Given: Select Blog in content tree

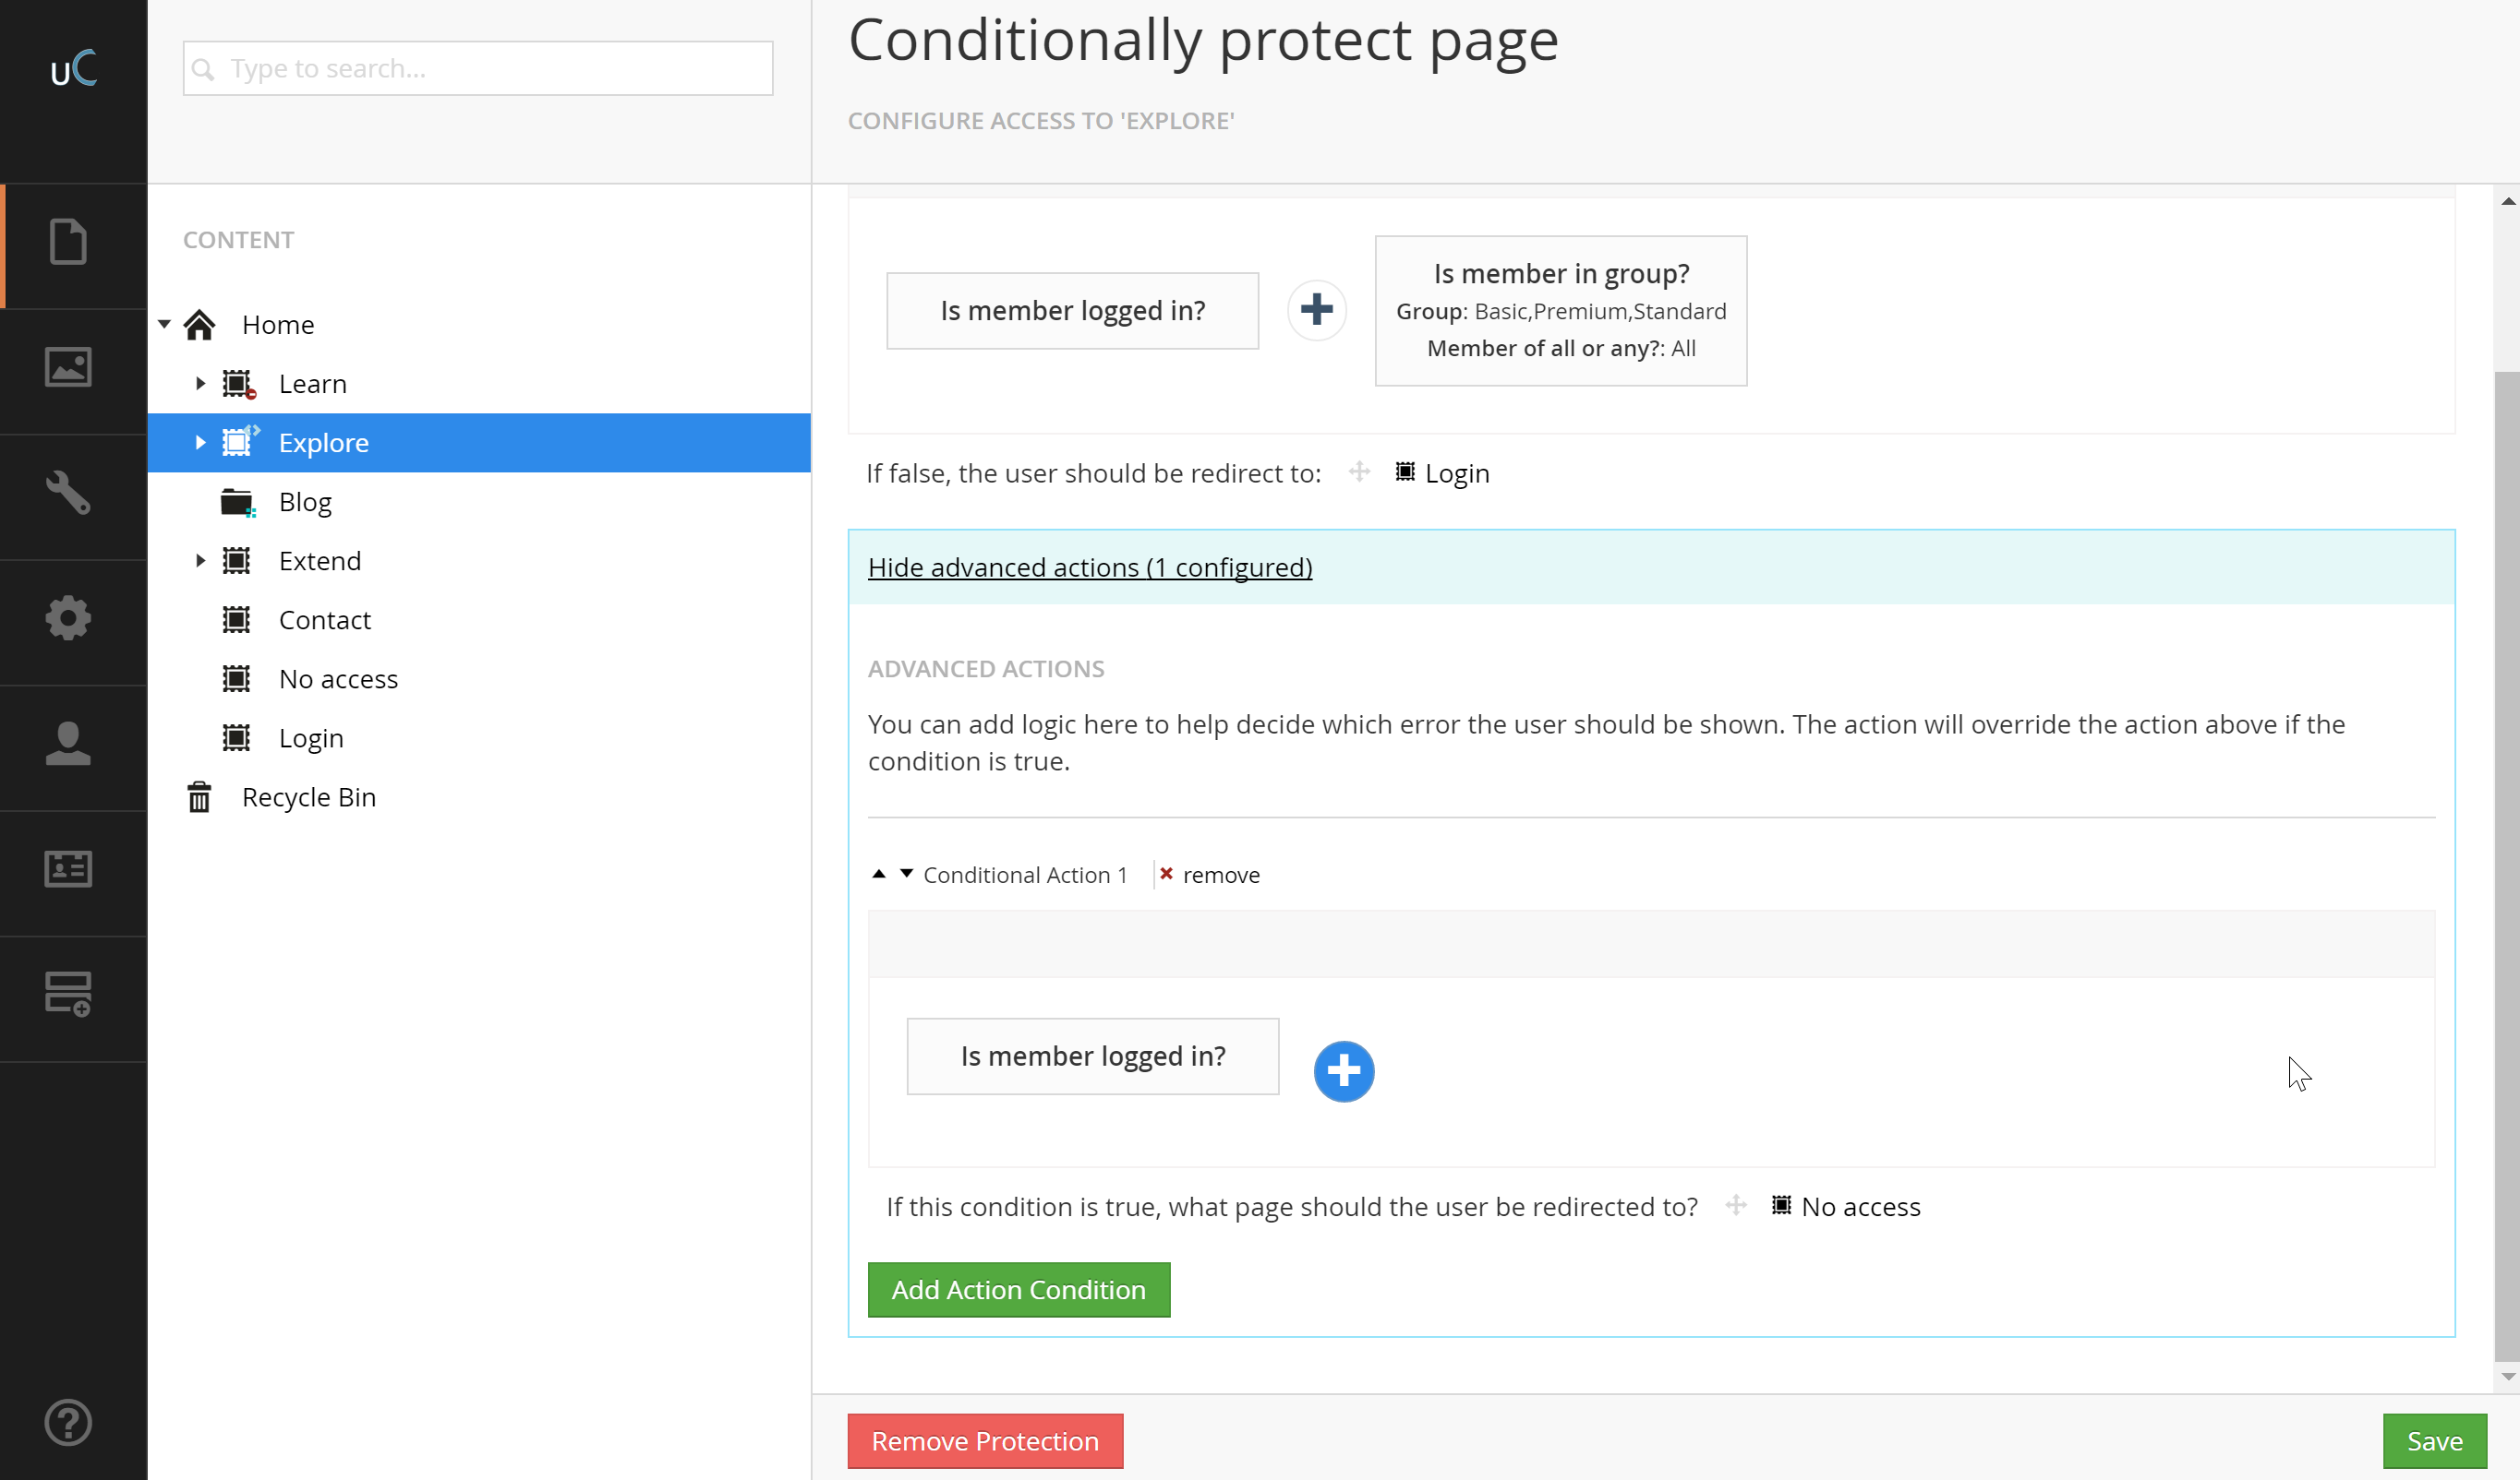Looking at the screenshot, I should [x=305, y=502].
